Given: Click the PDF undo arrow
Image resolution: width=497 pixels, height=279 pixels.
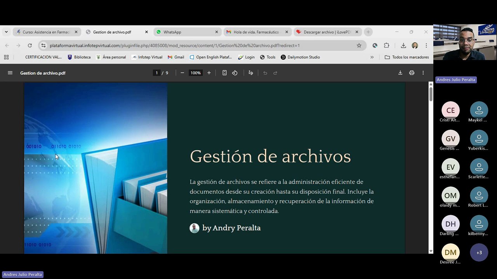Looking at the screenshot, I should click(x=265, y=73).
